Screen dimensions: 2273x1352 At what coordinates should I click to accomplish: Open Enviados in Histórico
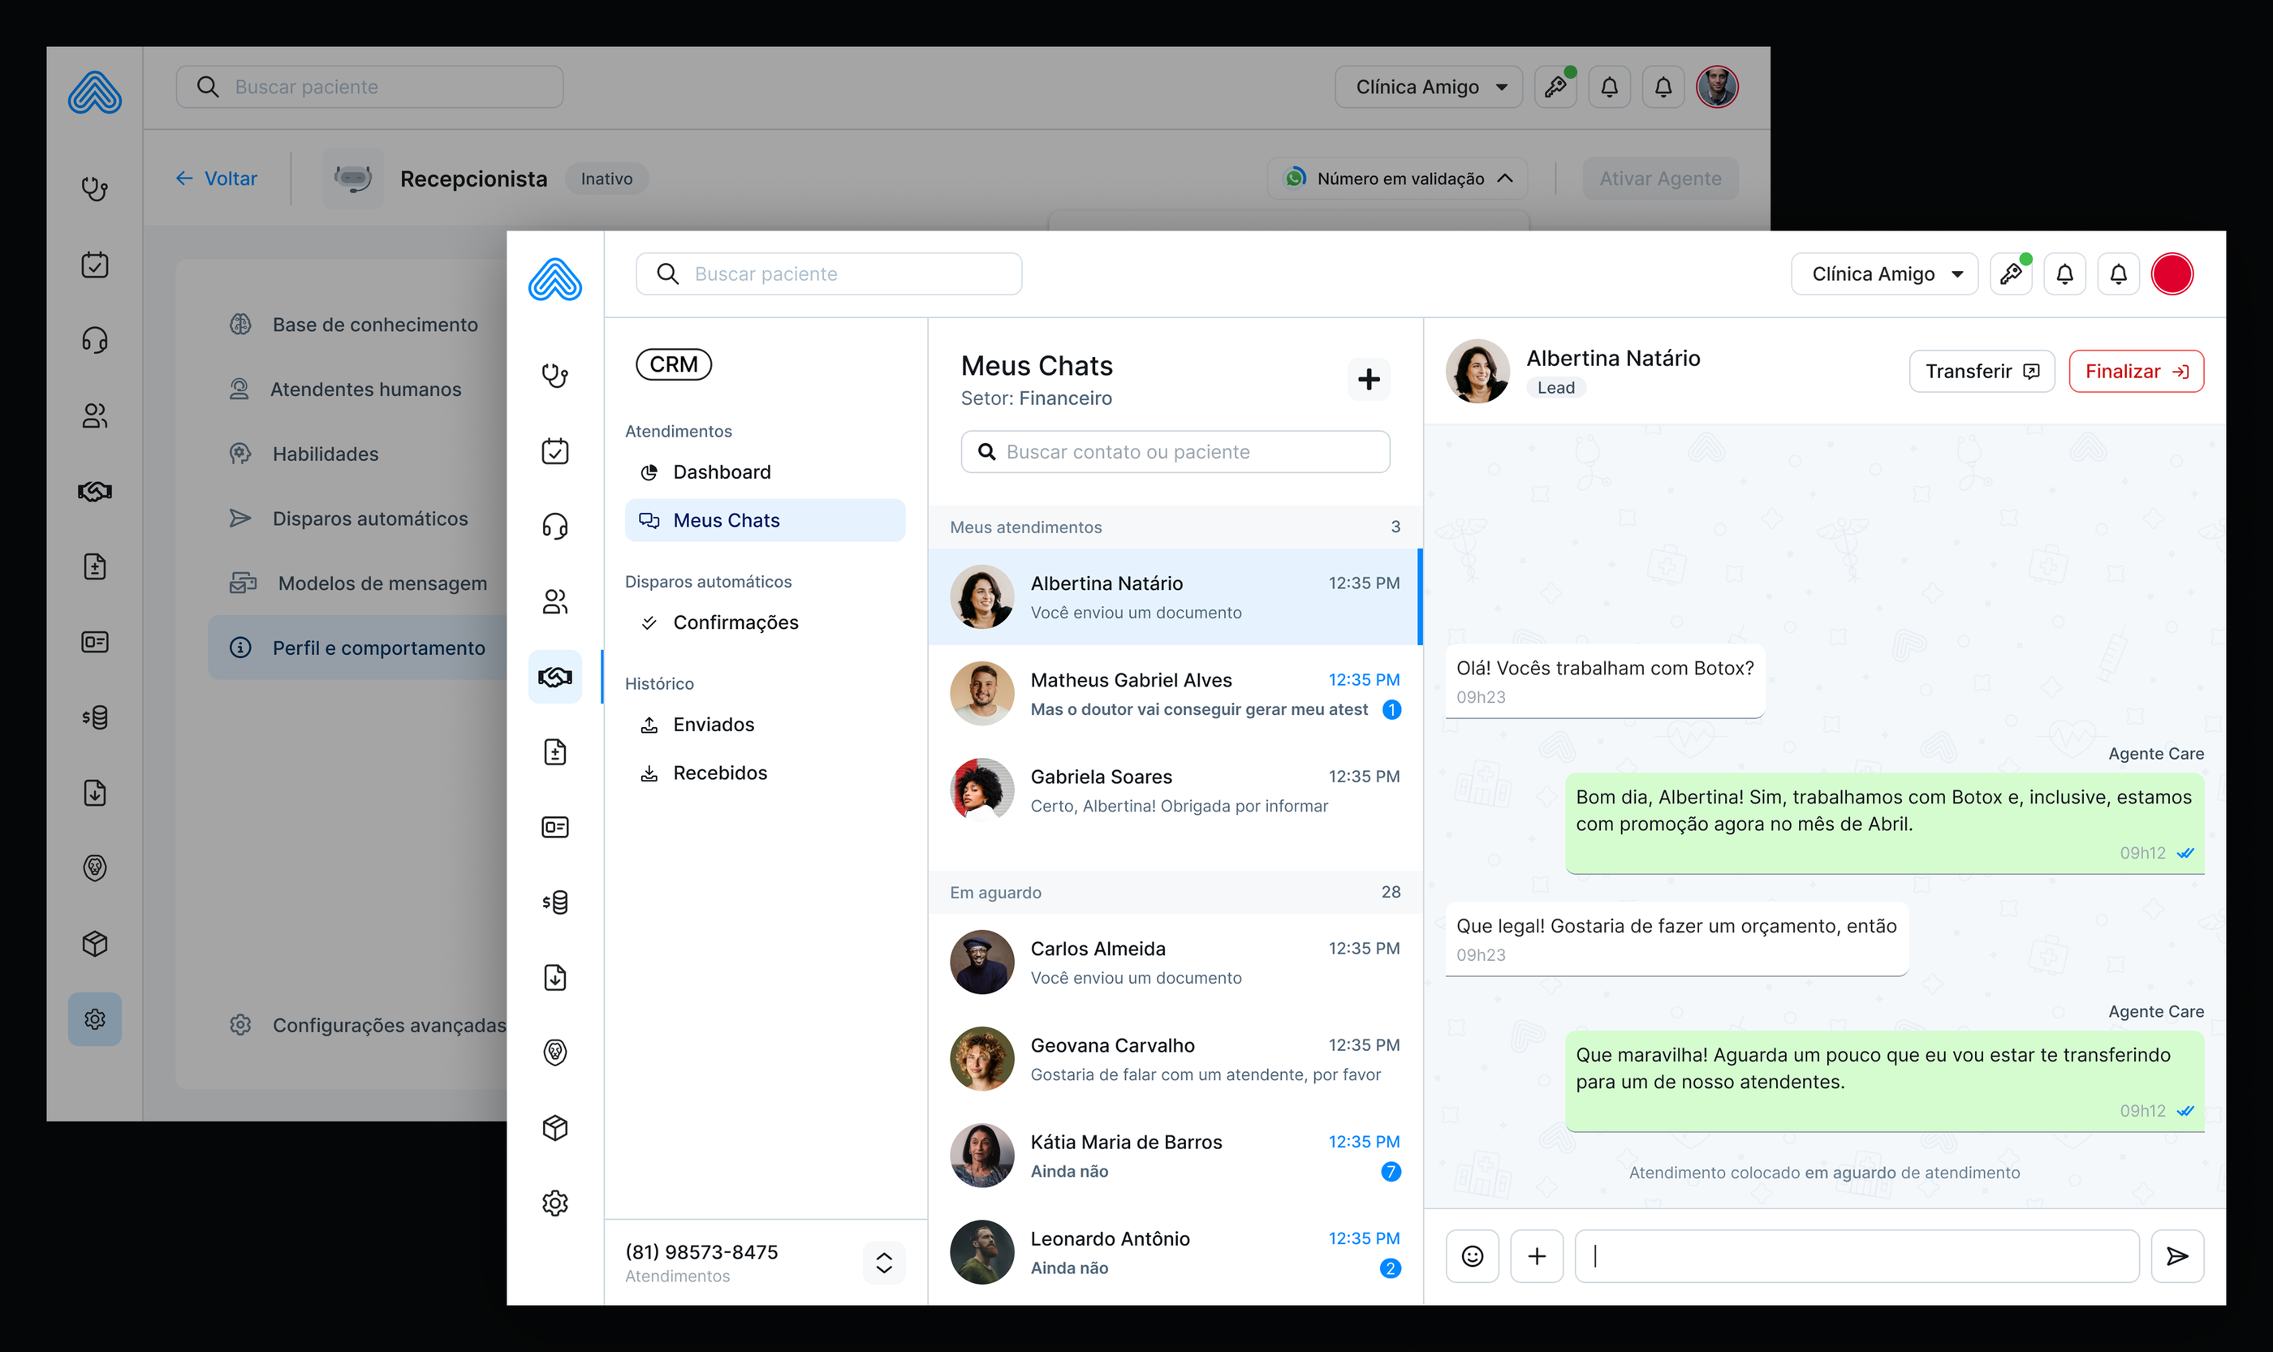pyautogui.click(x=765, y=724)
